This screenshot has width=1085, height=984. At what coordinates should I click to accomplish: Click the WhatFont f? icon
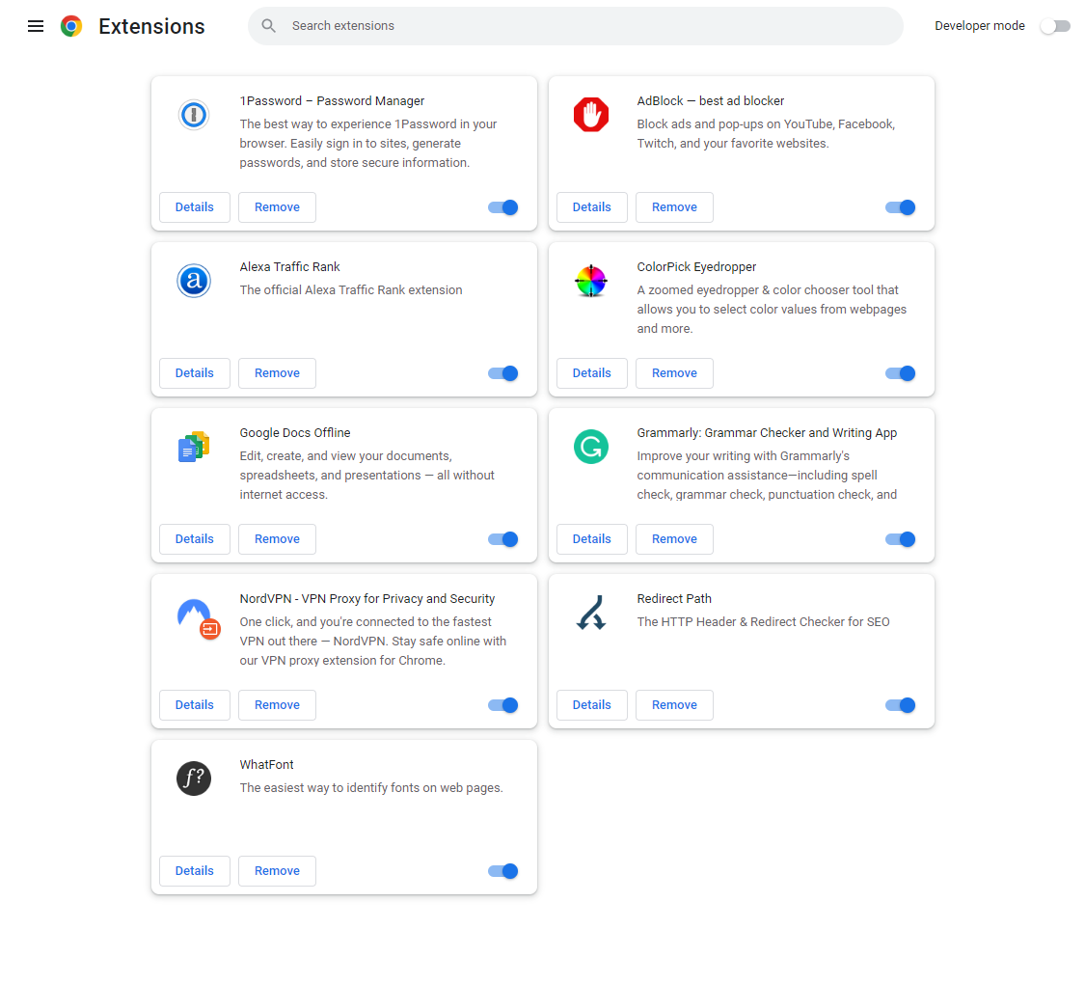pos(194,779)
